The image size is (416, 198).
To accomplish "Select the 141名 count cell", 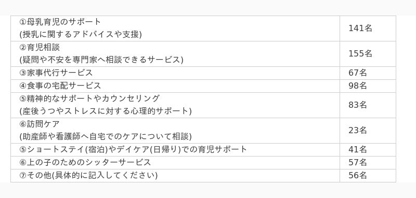I will (368, 29).
